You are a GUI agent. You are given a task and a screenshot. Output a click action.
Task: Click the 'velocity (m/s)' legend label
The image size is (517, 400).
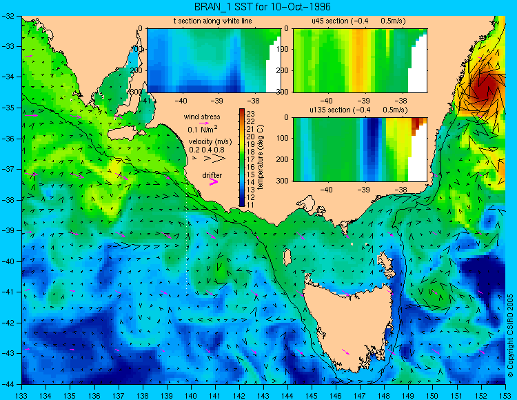tap(210, 142)
